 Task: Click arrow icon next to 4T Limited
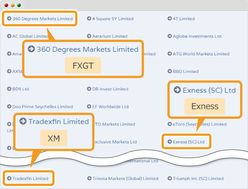point(170,18)
